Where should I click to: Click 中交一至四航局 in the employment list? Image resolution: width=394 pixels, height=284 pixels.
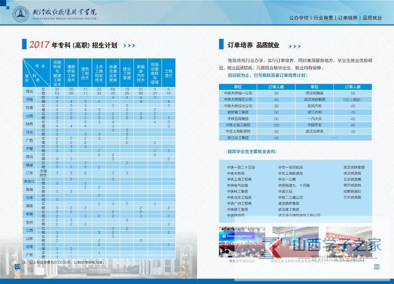click(x=291, y=167)
